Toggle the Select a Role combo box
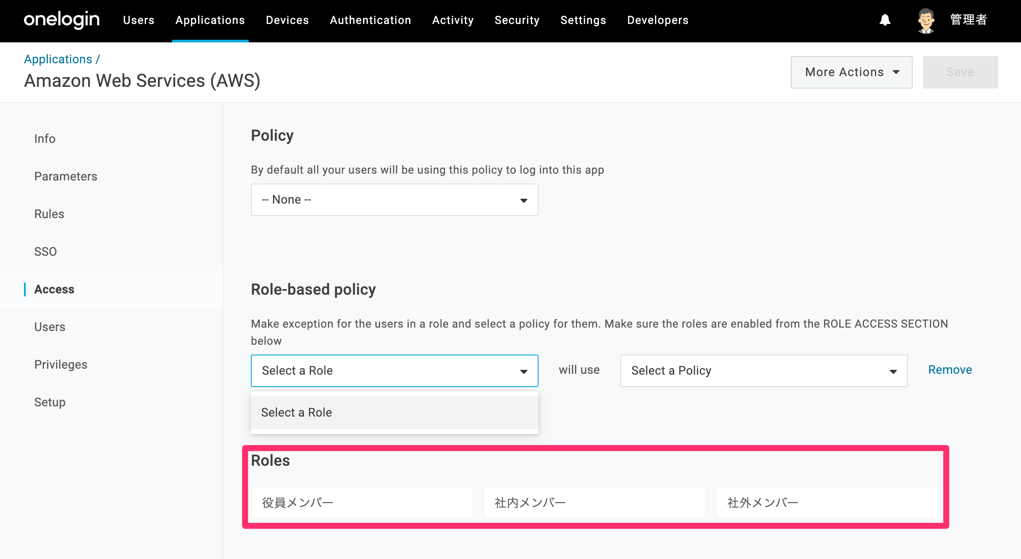The width and height of the screenshot is (1021, 559). 394,370
